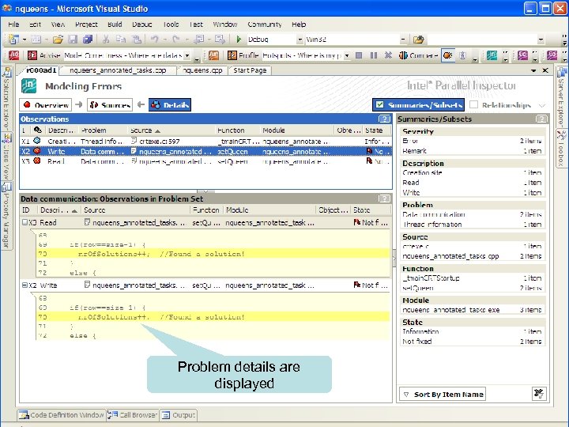Switch to nqueens_annotated_tasks.cpp tab
Viewport: 569px width, 427px height.
118,70
